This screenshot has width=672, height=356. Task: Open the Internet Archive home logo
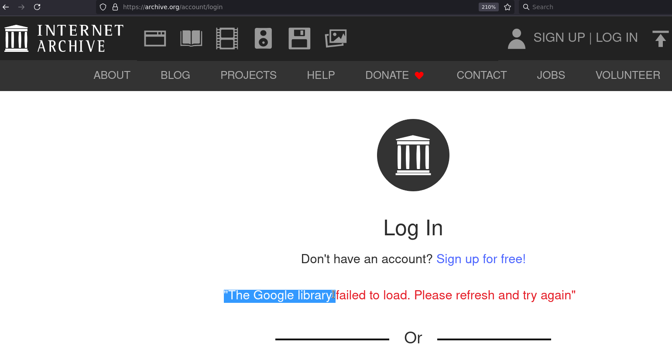click(64, 38)
